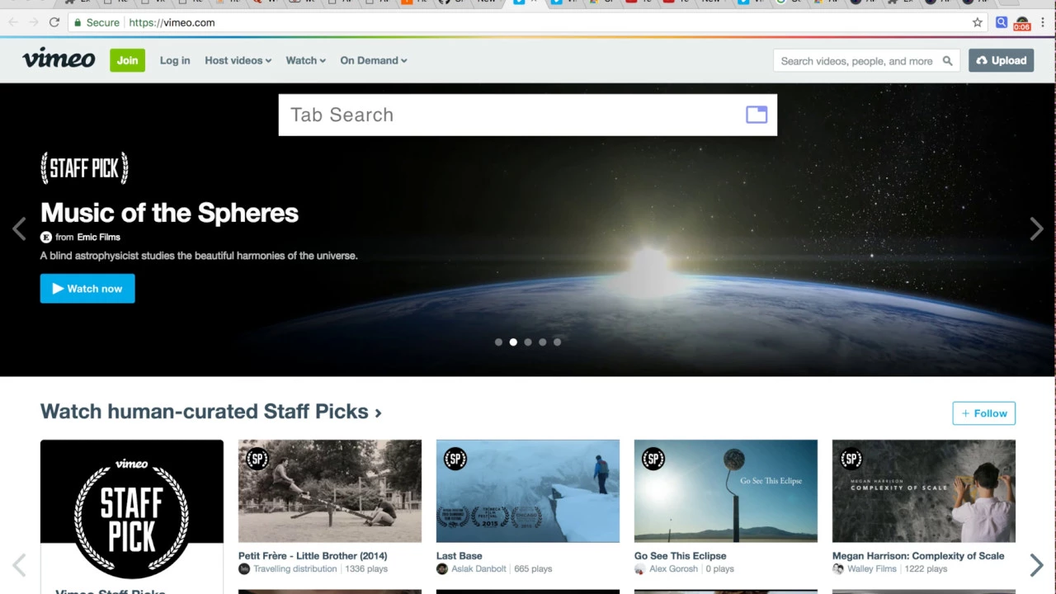Click the Emic Films avatar icon
This screenshot has height=594, width=1056.
46,237
